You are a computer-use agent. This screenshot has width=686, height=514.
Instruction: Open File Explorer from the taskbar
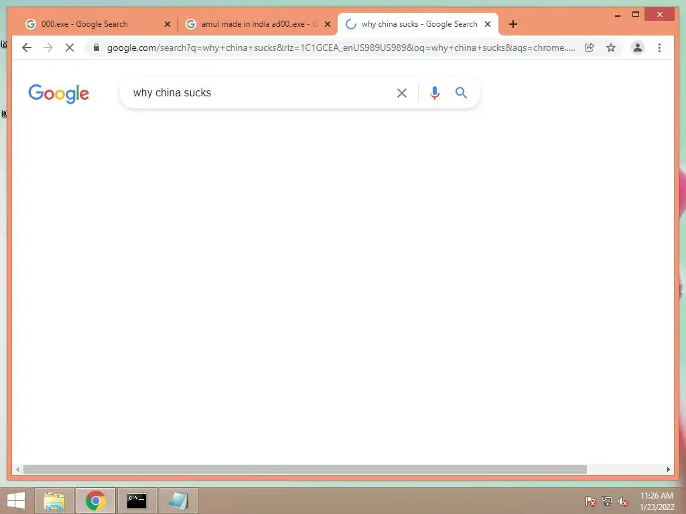tap(54, 501)
